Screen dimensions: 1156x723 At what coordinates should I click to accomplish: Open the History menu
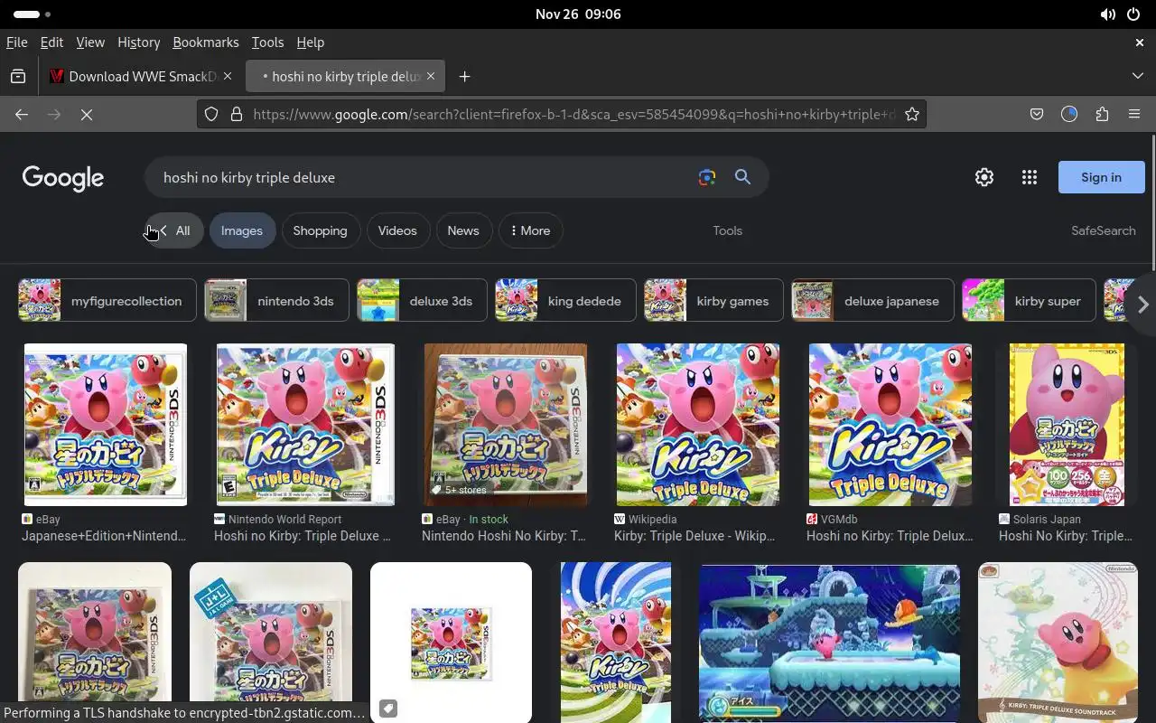pos(138,42)
